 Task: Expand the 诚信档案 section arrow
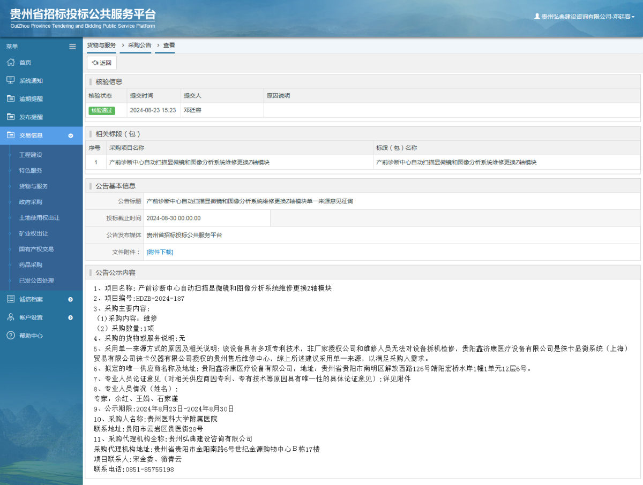pyautogui.click(x=70, y=299)
